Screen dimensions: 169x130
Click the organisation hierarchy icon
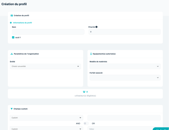tap(12, 54)
